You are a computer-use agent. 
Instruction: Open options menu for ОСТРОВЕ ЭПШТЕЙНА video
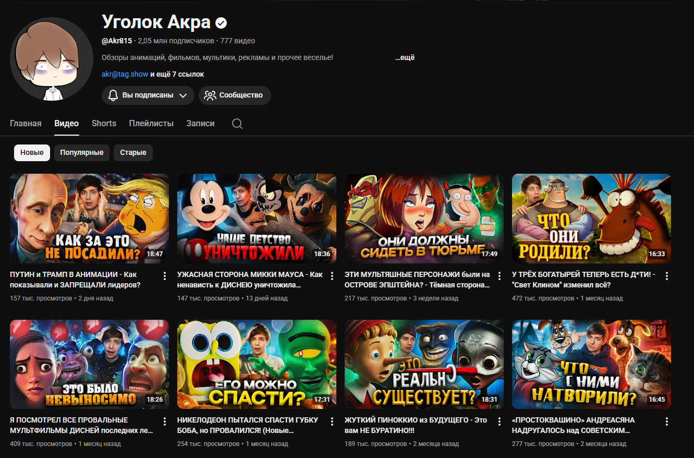coord(500,276)
